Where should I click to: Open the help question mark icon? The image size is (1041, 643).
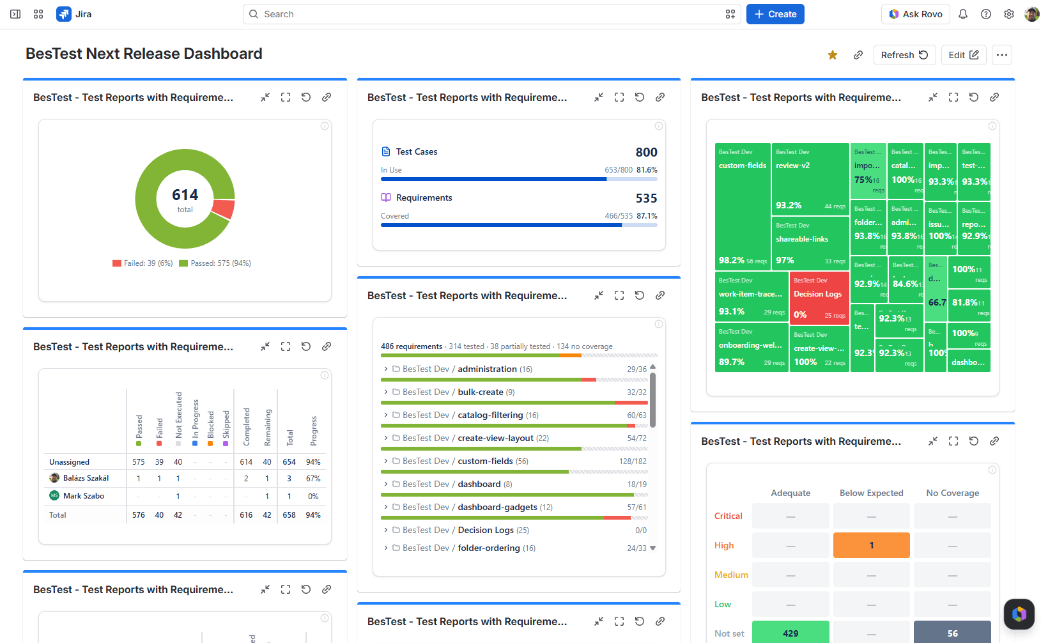pos(986,14)
